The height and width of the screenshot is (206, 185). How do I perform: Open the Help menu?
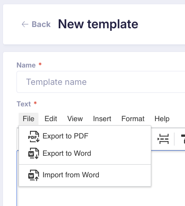click(162, 119)
